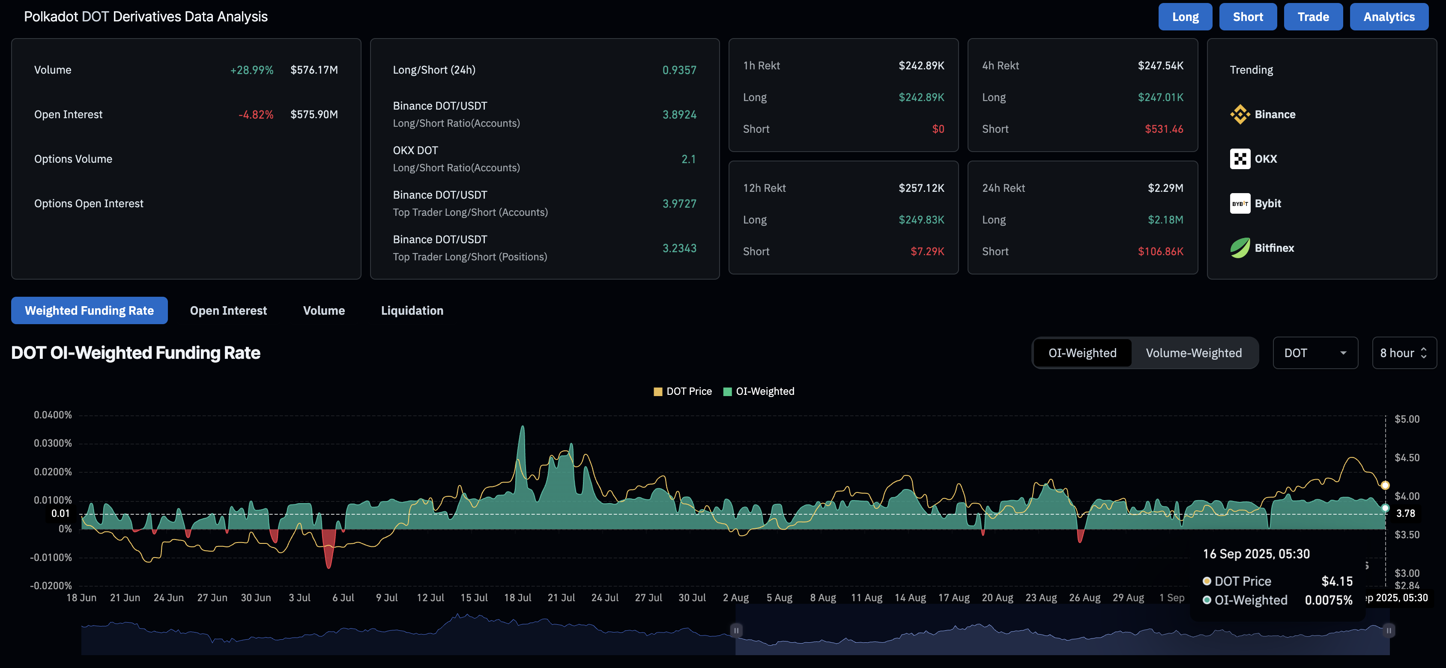Open the Liquidation tab
The height and width of the screenshot is (668, 1446).
click(412, 310)
